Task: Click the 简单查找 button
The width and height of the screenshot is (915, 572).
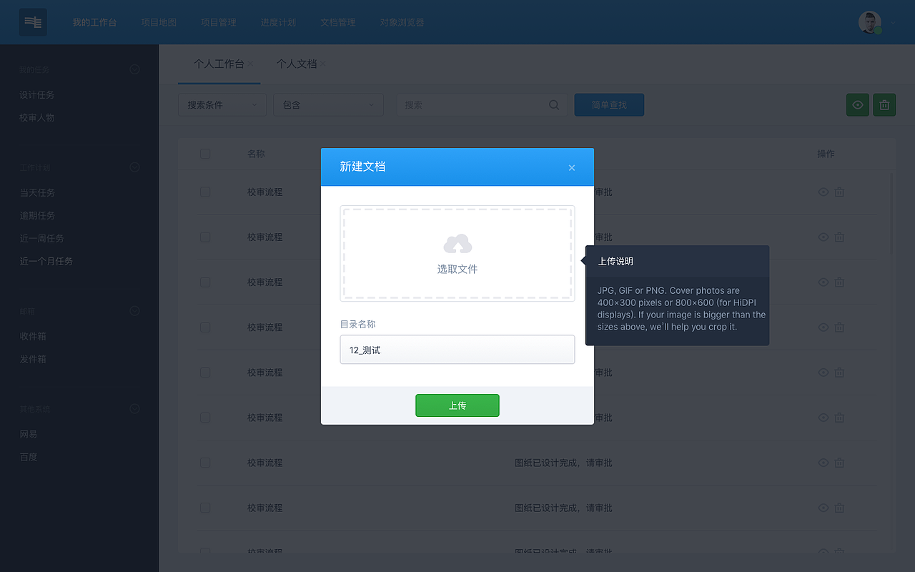Action: 609,104
